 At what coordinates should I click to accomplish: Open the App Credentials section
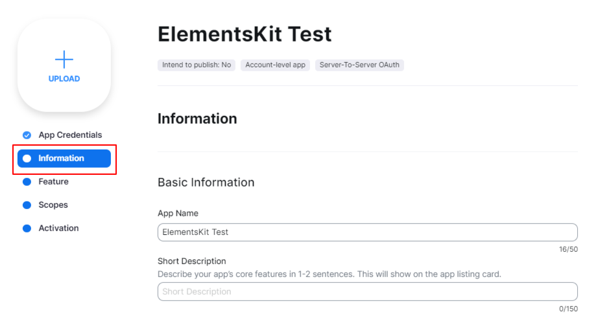coord(70,135)
